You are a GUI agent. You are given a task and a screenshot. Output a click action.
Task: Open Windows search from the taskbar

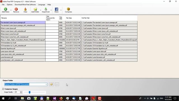click(x=10, y=98)
